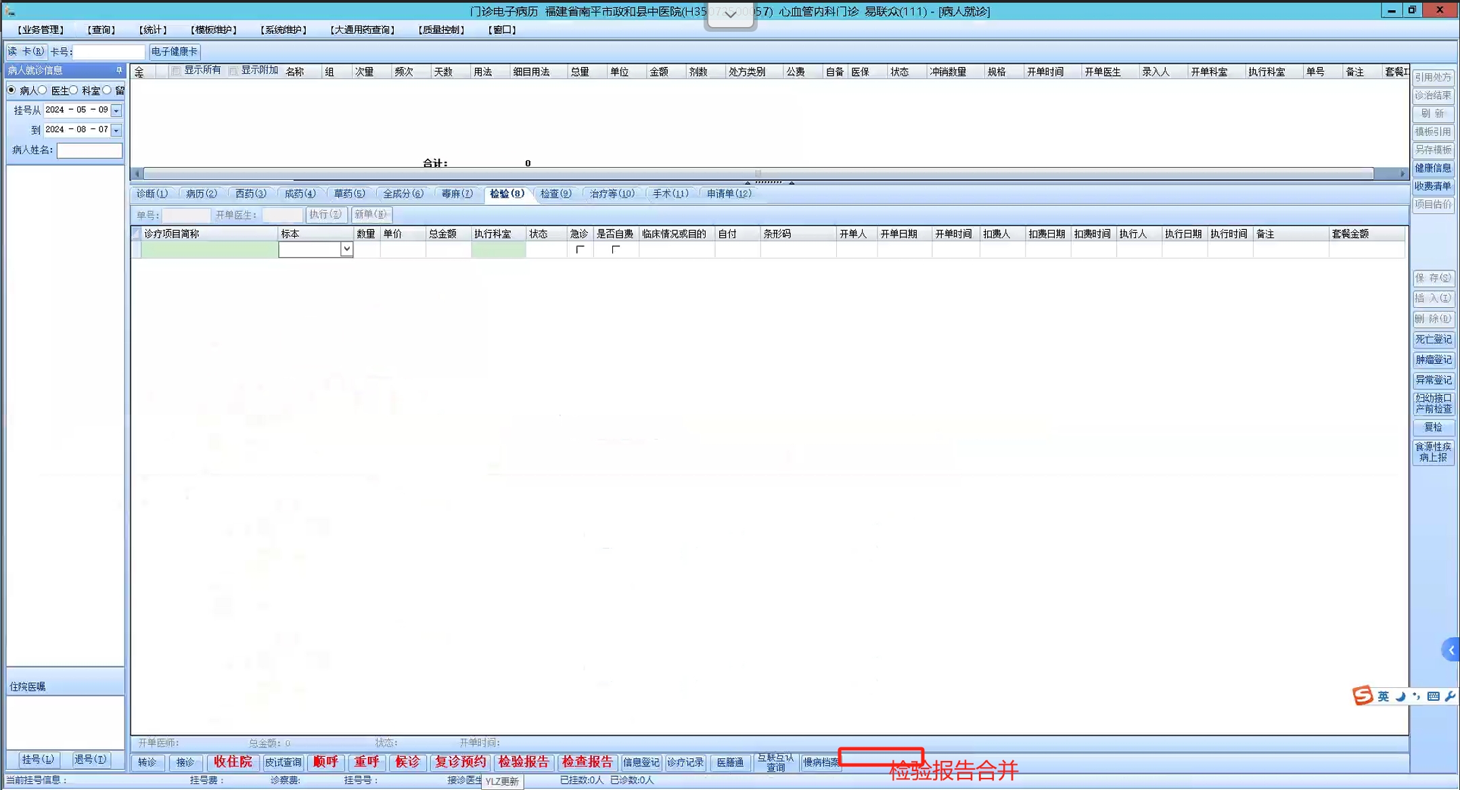Open the 【业务管理】 menu
Image resolution: width=1460 pixels, height=790 pixels.
click(41, 30)
